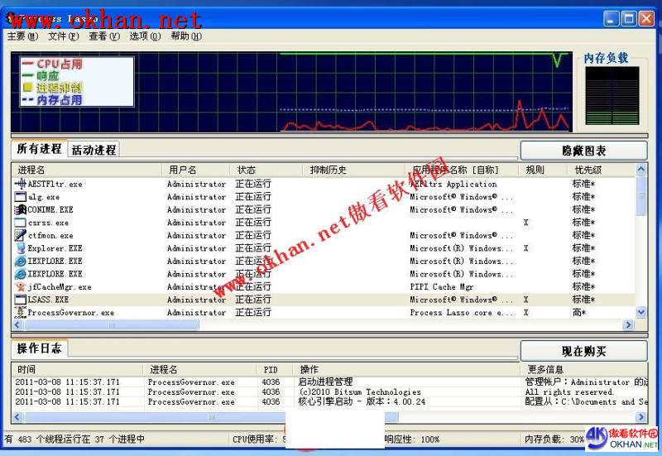Click the CONIME.EXE process icon

tap(20, 209)
